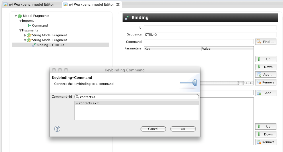Click the lower Remove button
Viewport: 283px width, 152px height.
point(266,142)
